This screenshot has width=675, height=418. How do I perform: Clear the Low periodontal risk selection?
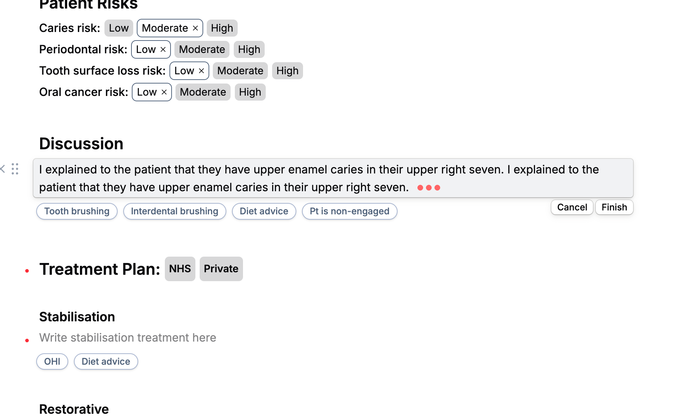pos(163,49)
